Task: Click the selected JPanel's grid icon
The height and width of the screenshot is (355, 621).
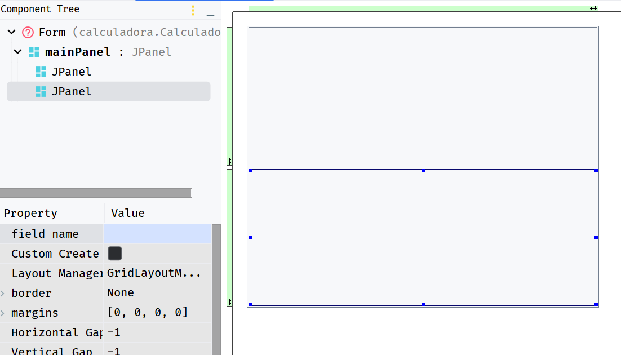Action: [41, 91]
